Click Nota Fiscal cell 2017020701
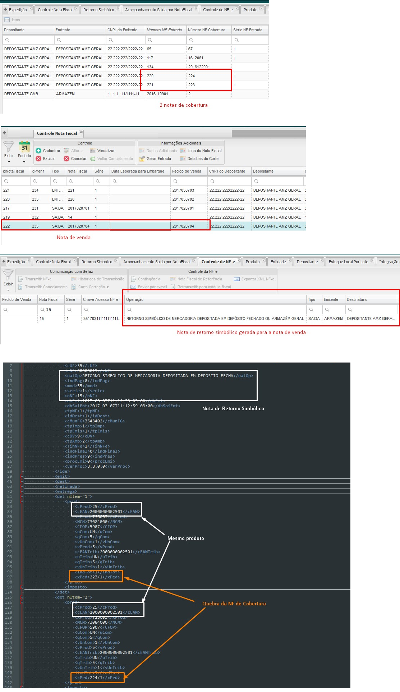 pyautogui.click(x=79, y=208)
